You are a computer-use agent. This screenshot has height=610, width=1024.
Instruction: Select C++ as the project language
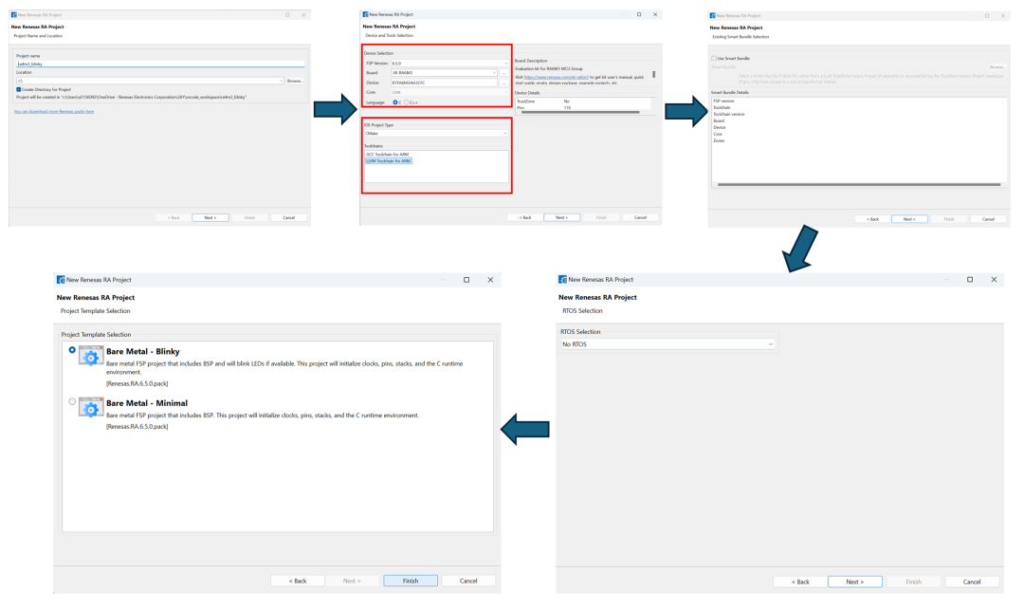tap(406, 102)
